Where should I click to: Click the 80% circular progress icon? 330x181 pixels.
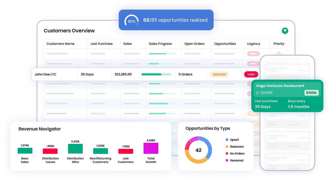pos(131,20)
